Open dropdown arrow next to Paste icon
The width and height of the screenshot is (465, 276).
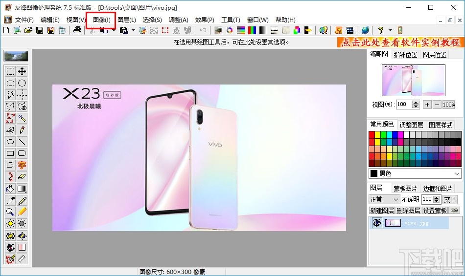133,30
